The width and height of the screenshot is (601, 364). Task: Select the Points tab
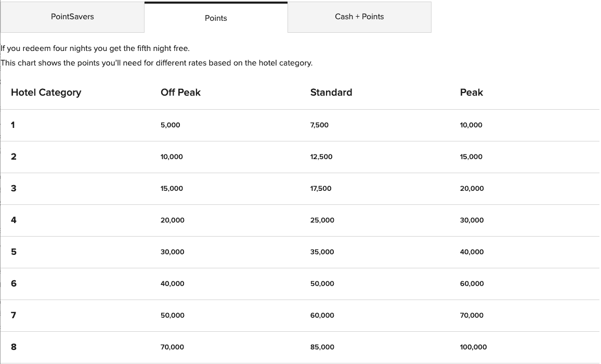pyautogui.click(x=215, y=18)
